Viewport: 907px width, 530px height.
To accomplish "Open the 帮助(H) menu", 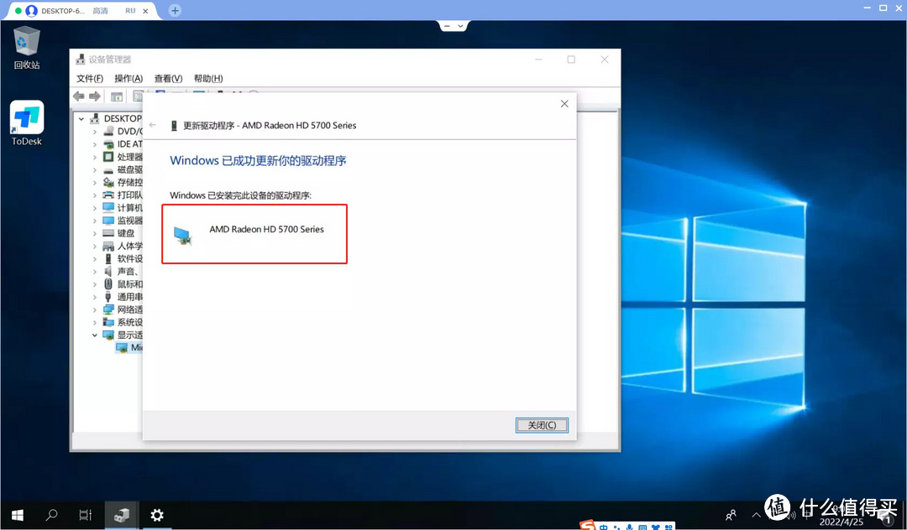I will tap(208, 79).
